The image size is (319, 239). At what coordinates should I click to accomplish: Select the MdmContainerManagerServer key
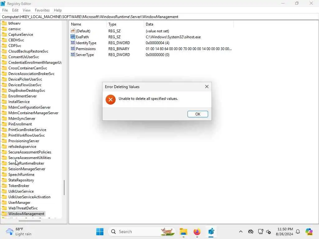(x=33, y=113)
